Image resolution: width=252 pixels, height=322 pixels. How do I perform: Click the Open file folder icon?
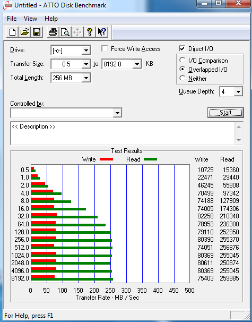[x=24, y=32]
